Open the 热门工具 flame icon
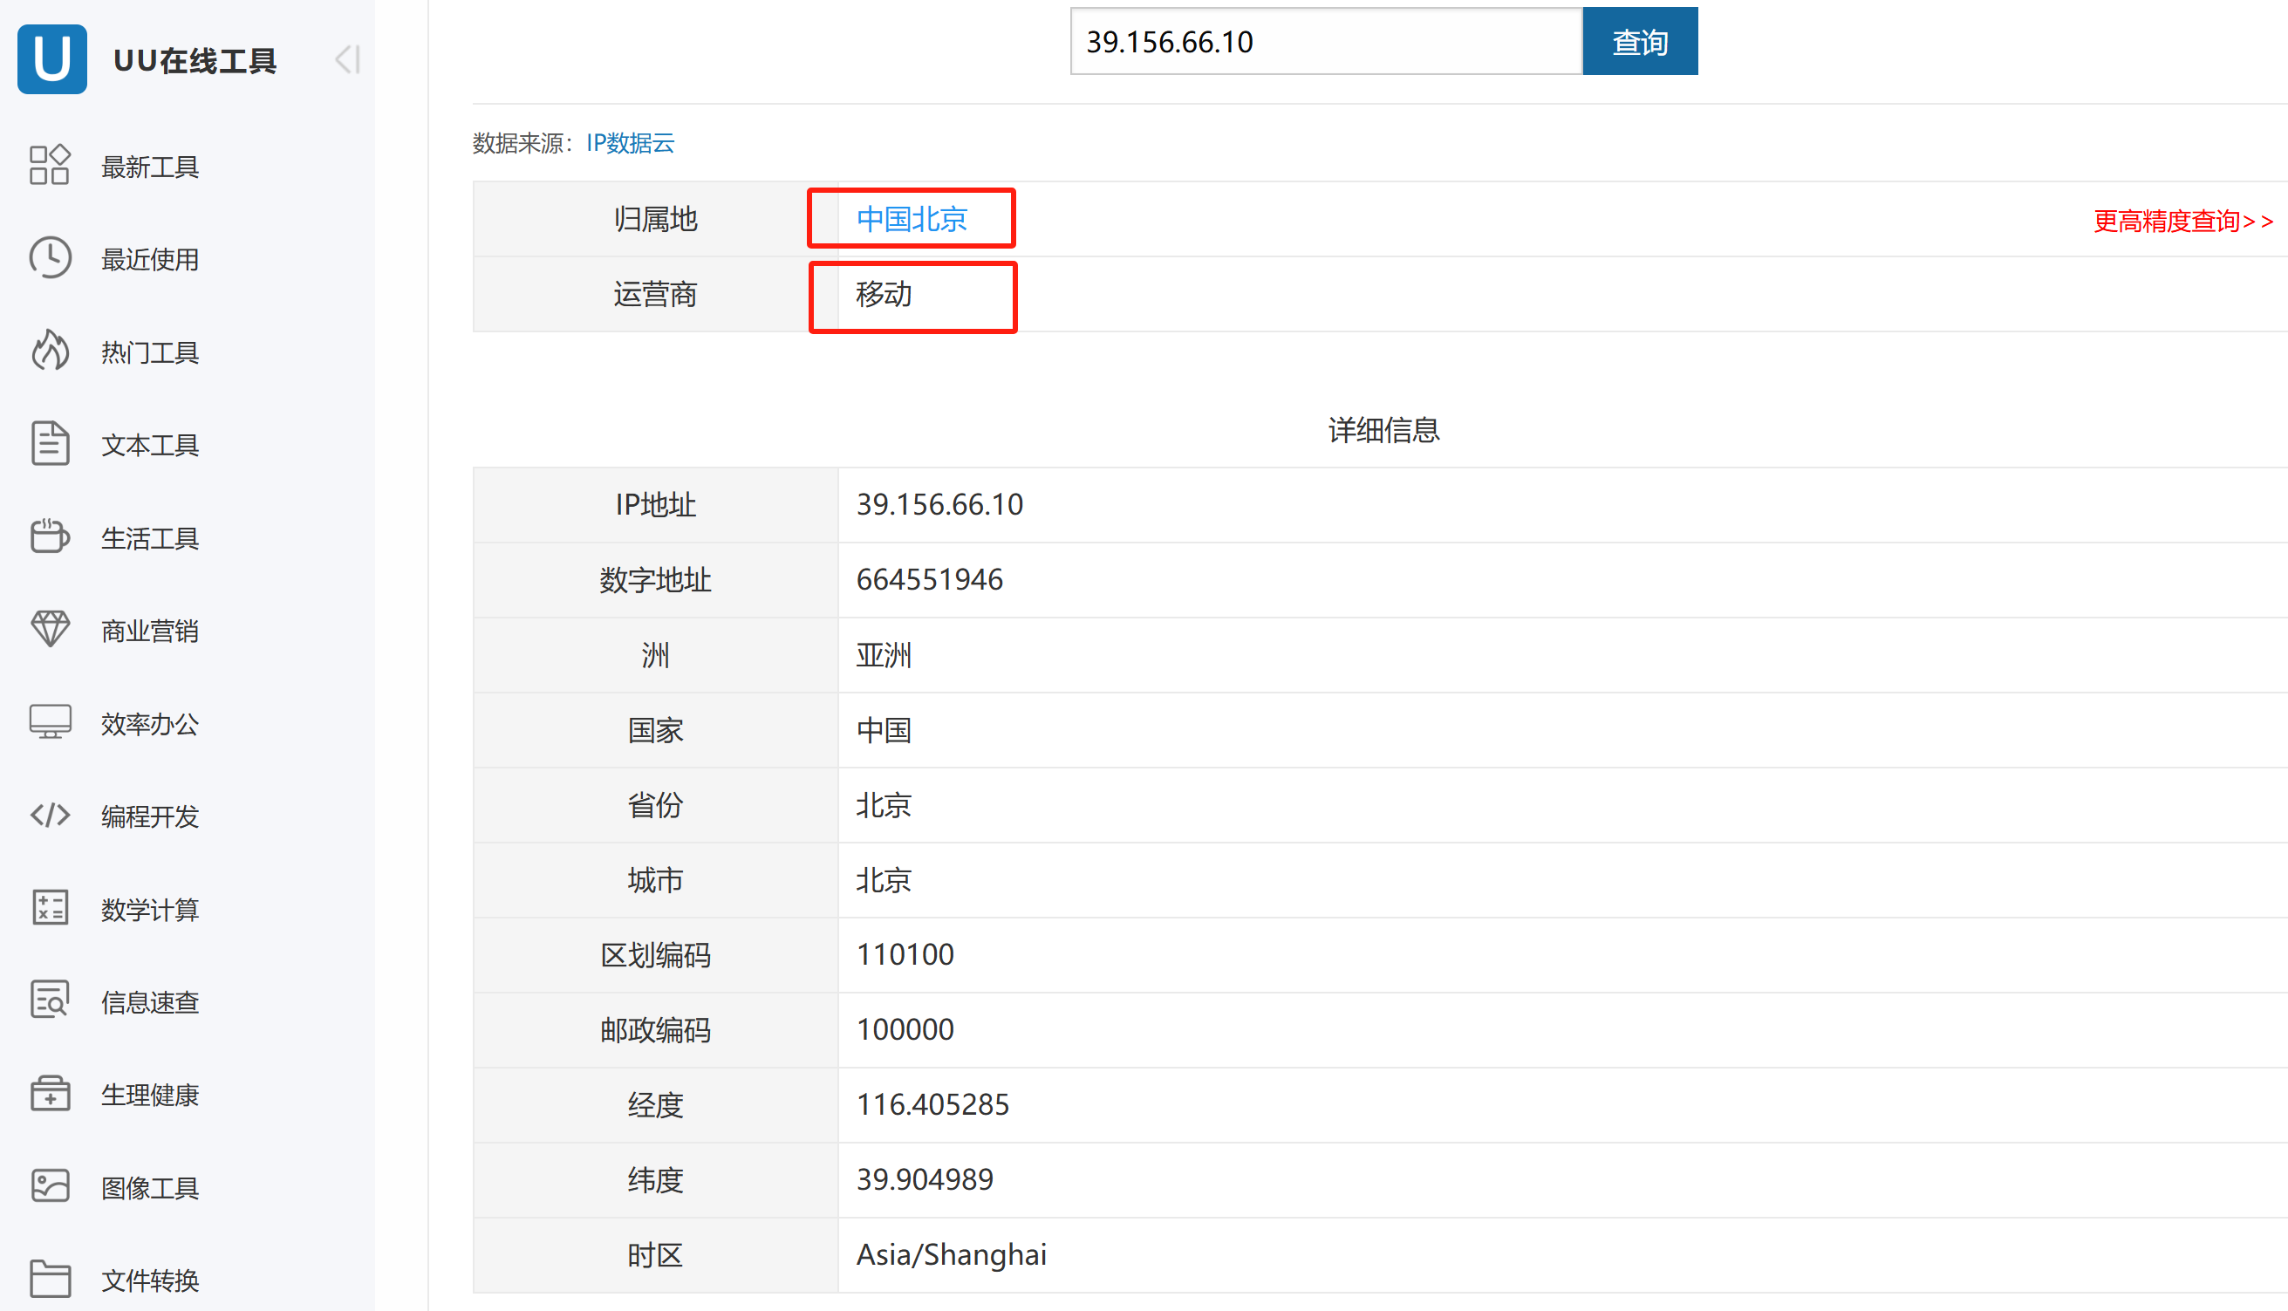 tap(50, 352)
